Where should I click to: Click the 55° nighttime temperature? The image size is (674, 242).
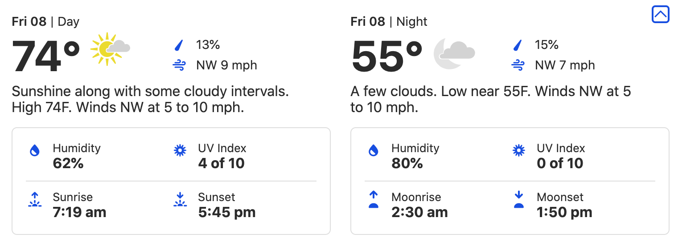click(386, 56)
